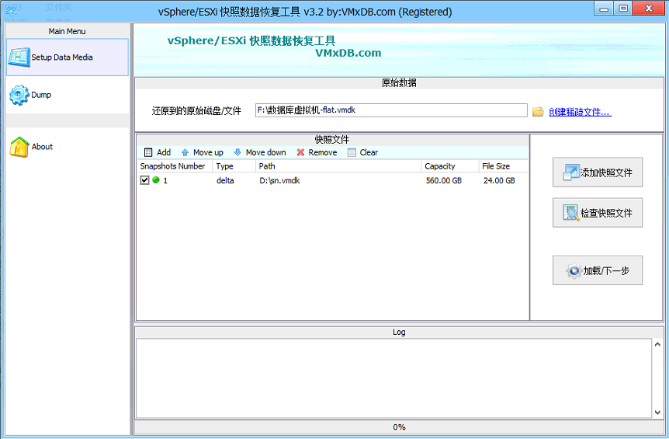
Task: Click the File Size column header
Action: tap(504, 166)
